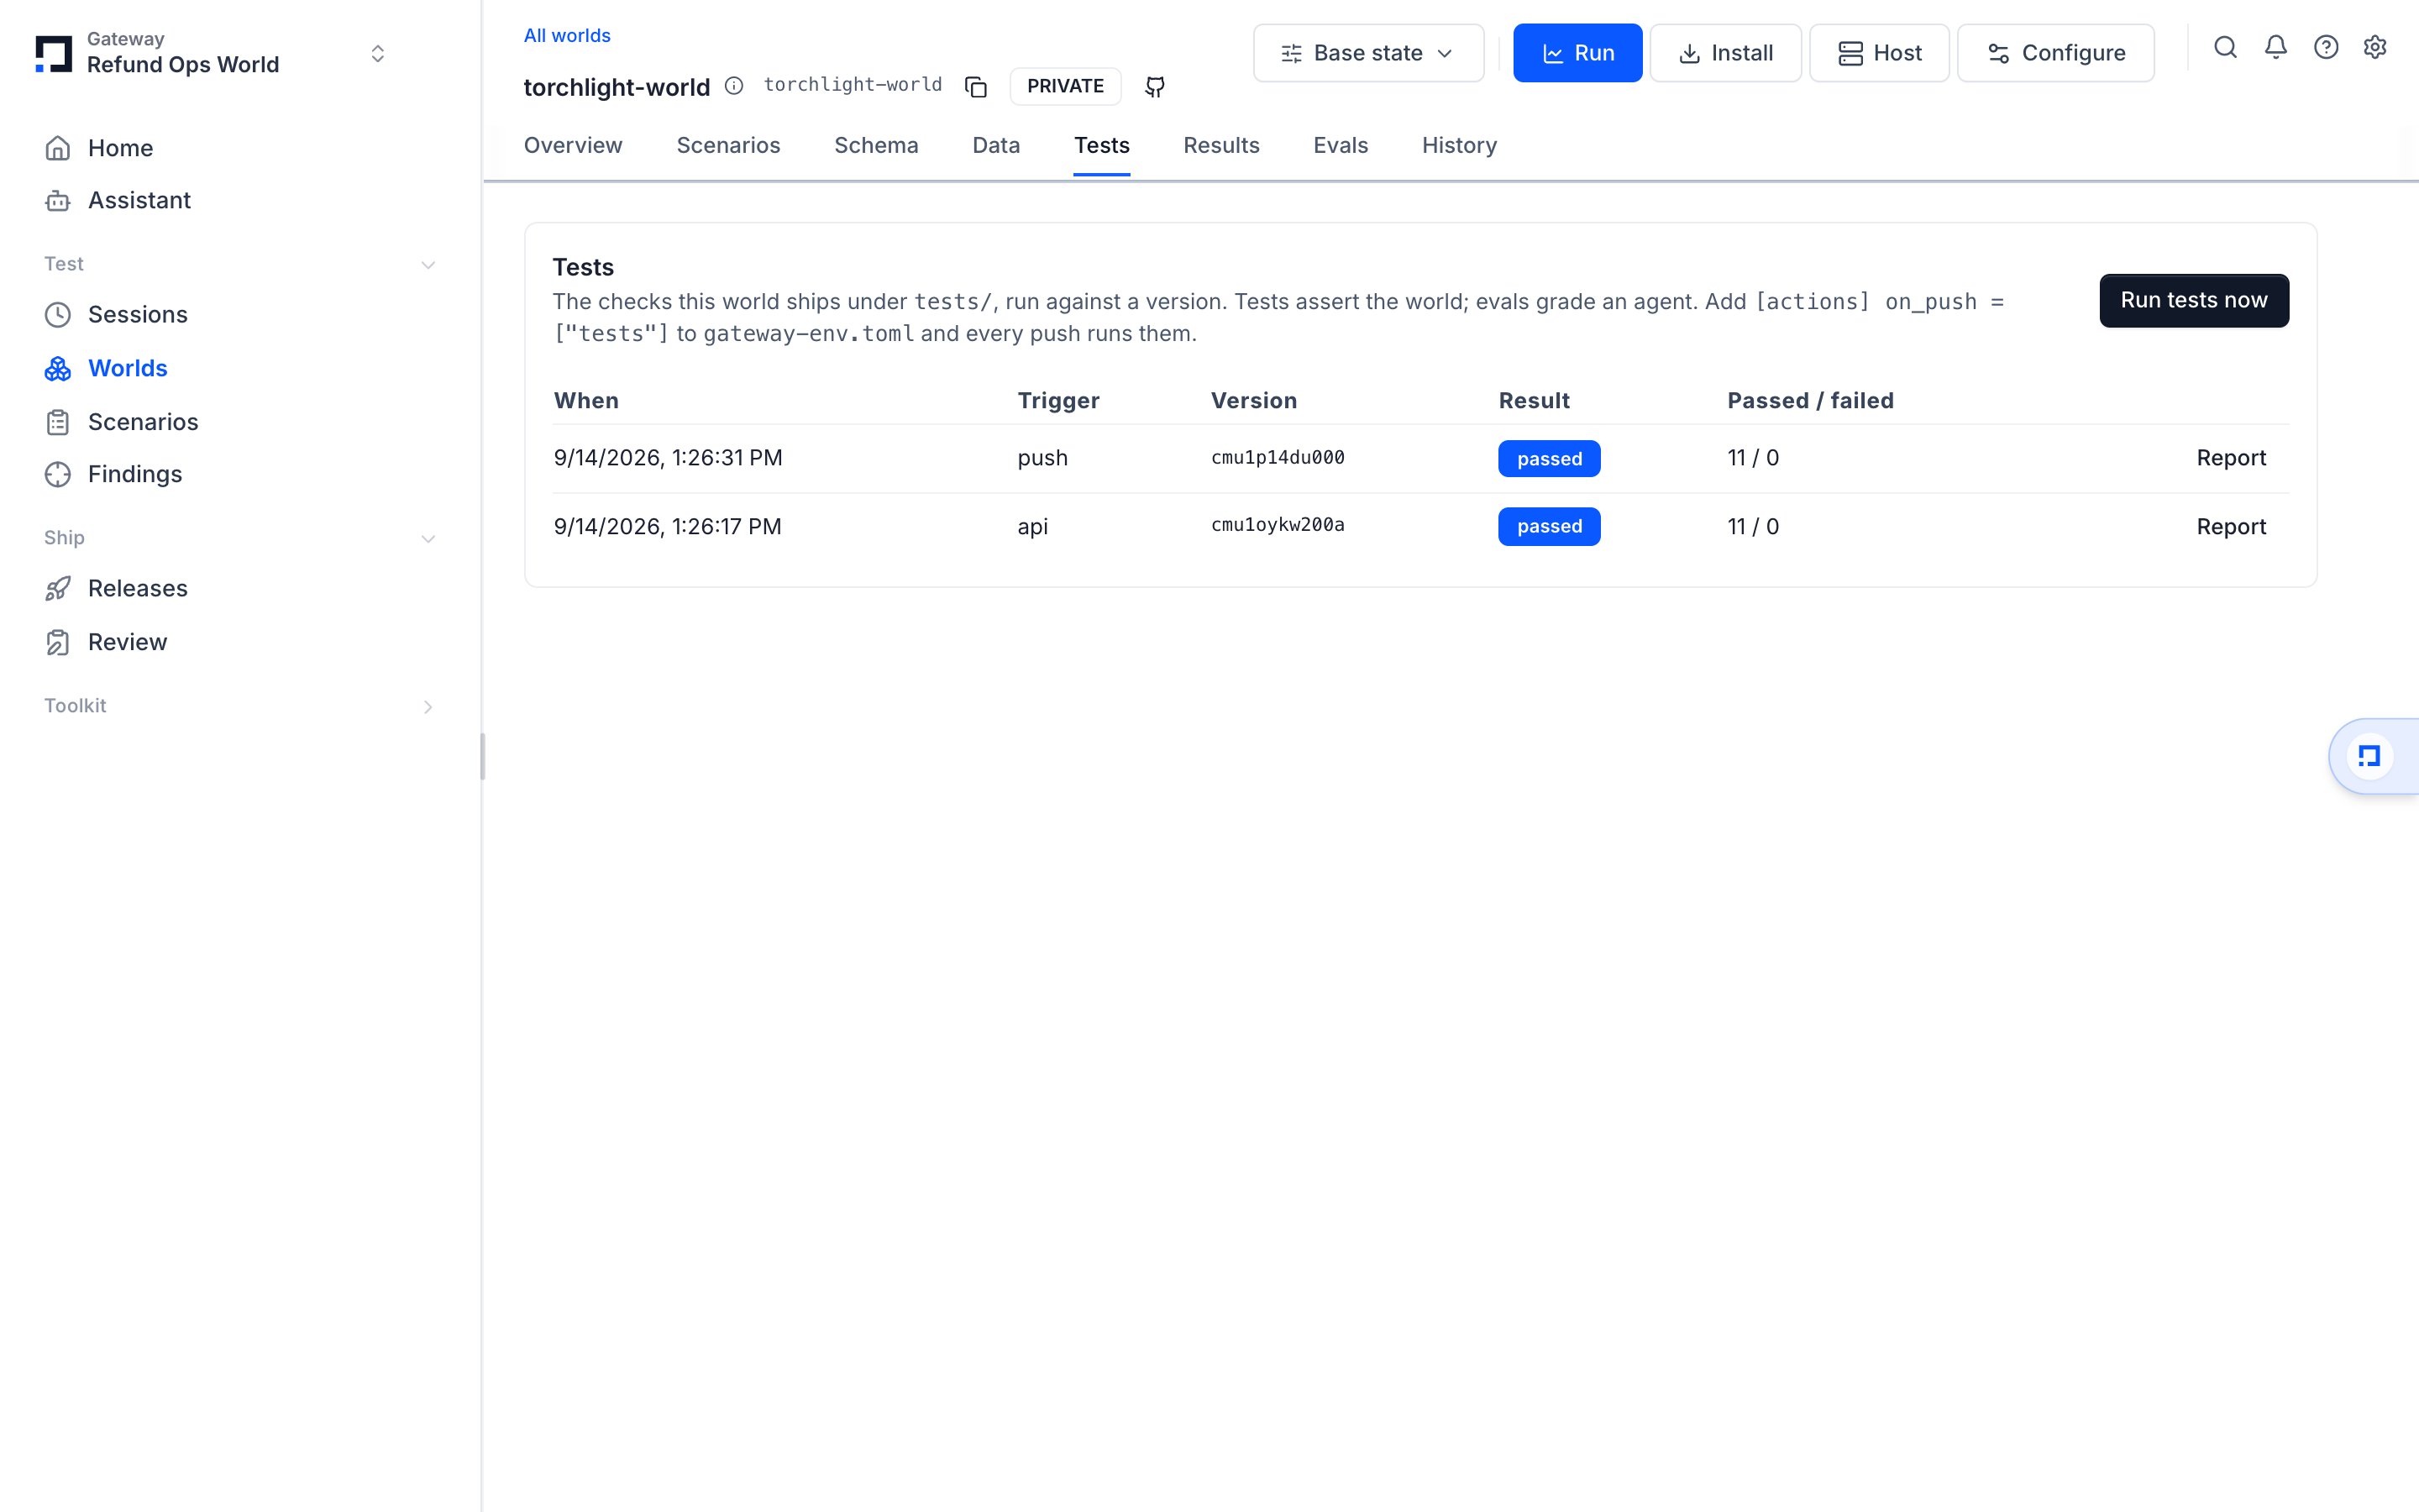2419x1512 pixels.
Task: Open the notifications bell
Action: click(2276, 47)
